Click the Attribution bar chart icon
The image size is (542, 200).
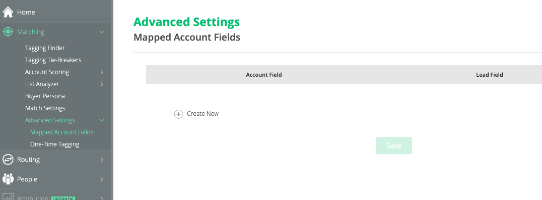coord(8,197)
